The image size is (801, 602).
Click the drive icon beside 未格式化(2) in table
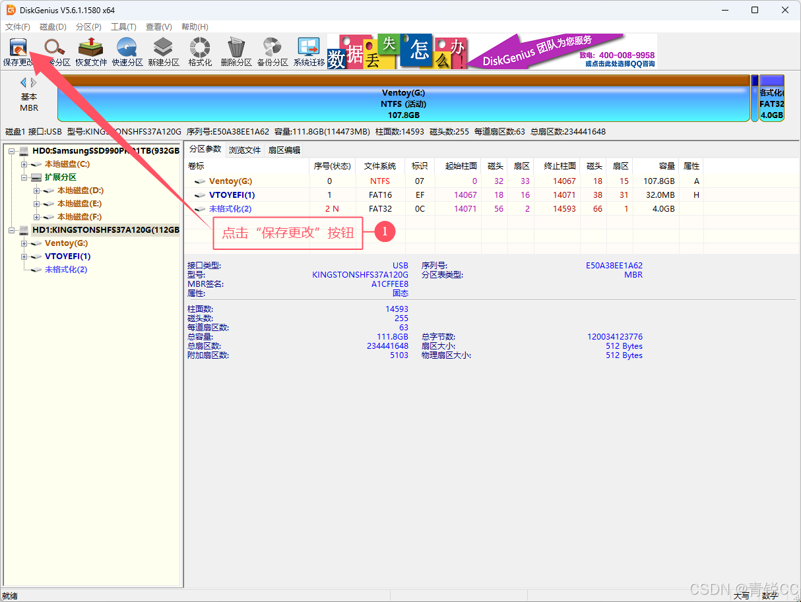click(200, 209)
